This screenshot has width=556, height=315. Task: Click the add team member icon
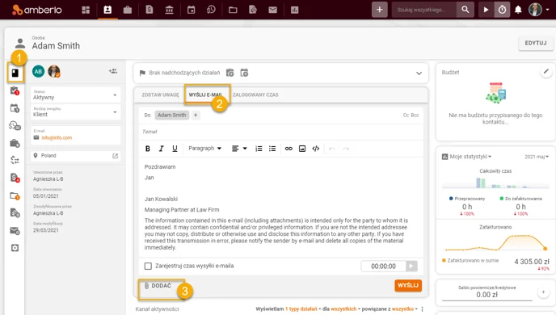coord(113,71)
